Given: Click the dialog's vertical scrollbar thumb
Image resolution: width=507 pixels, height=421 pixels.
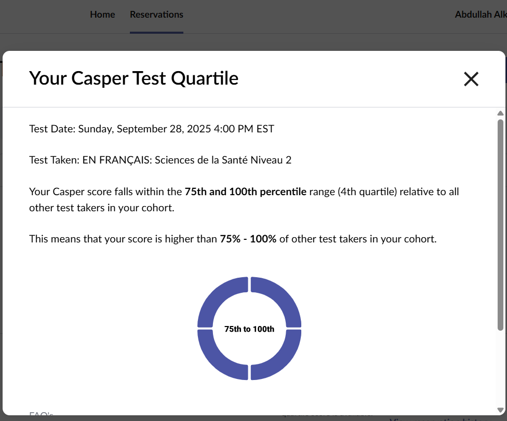Looking at the screenshot, I should coord(500,223).
